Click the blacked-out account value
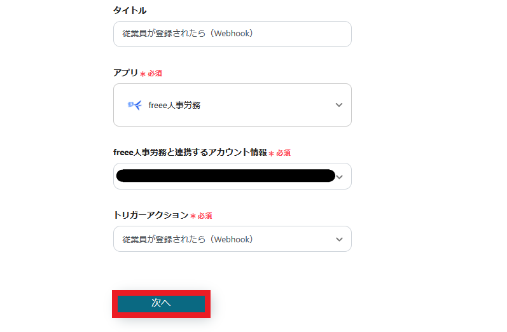The width and height of the screenshot is (507, 332). (226, 176)
